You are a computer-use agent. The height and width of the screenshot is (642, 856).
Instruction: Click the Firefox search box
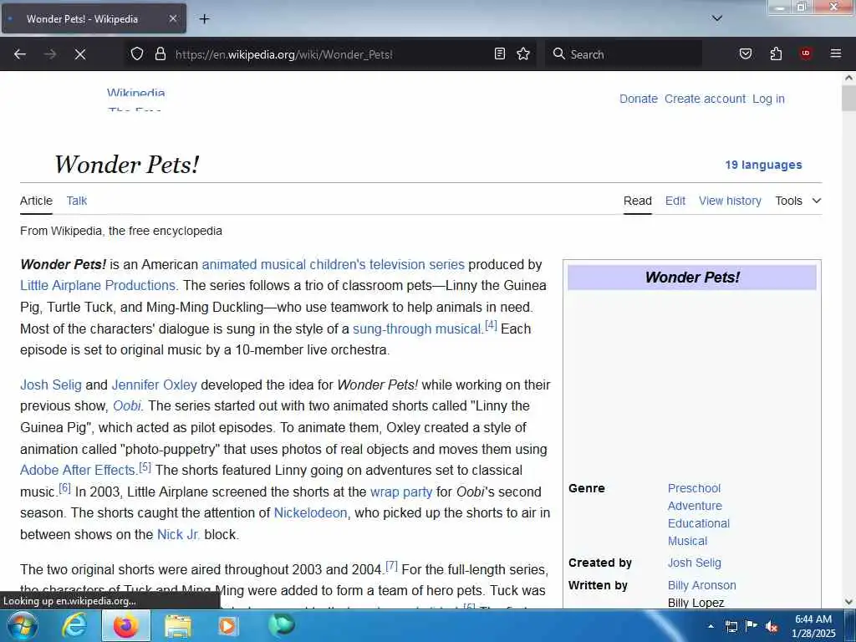pyautogui.click(x=623, y=54)
